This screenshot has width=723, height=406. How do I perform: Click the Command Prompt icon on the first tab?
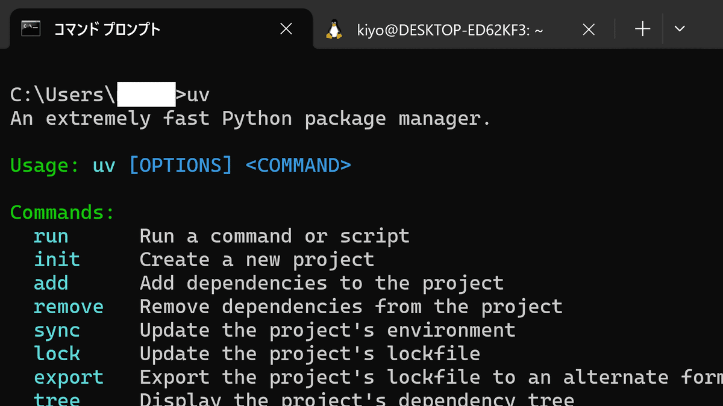coord(31,28)
